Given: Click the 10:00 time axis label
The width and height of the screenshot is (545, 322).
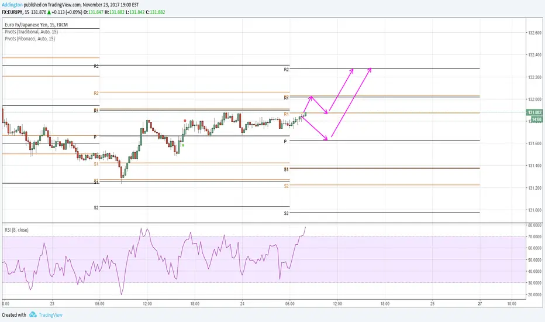Looking at the screenshot, I should [512, 304].
